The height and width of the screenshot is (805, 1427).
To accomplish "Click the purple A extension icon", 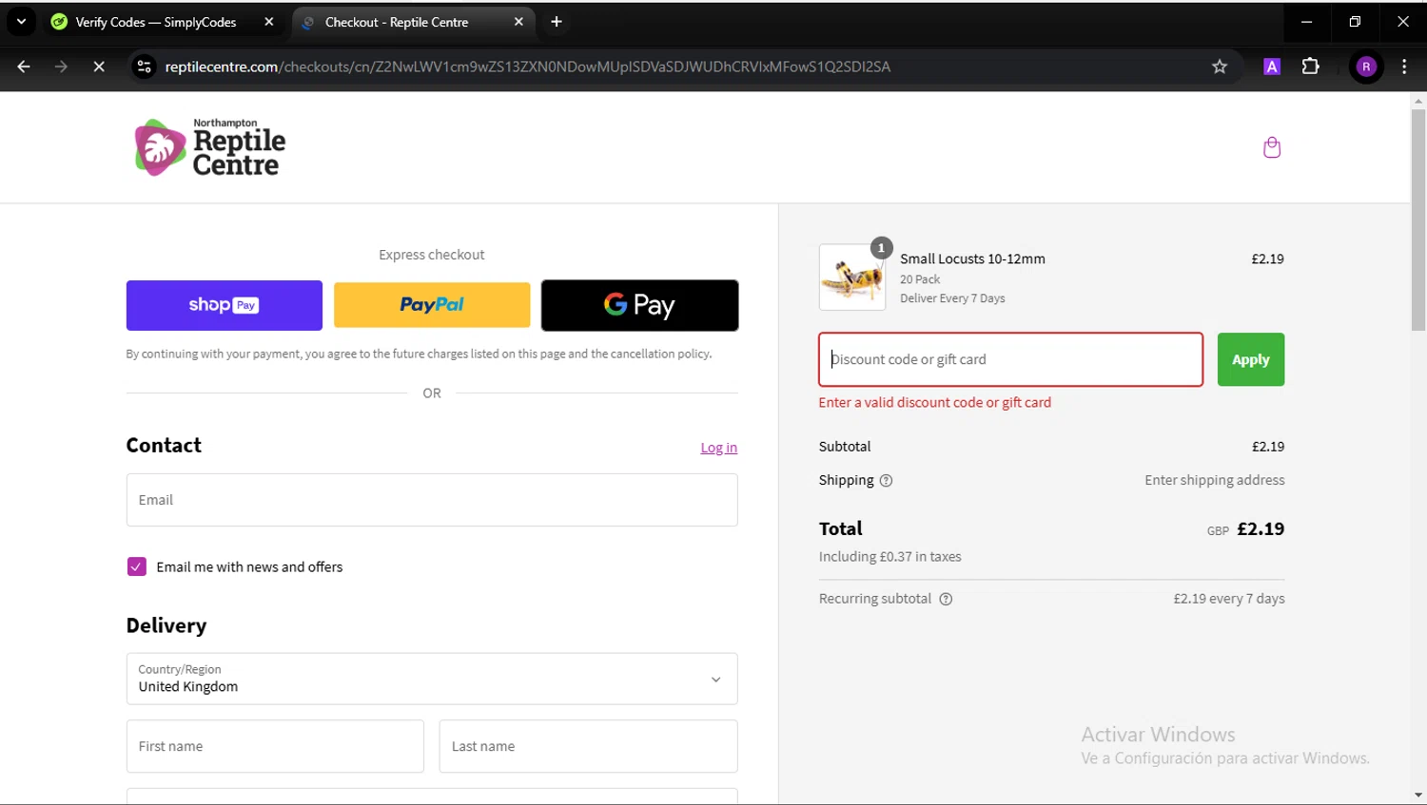I will tap(1271, 67).
